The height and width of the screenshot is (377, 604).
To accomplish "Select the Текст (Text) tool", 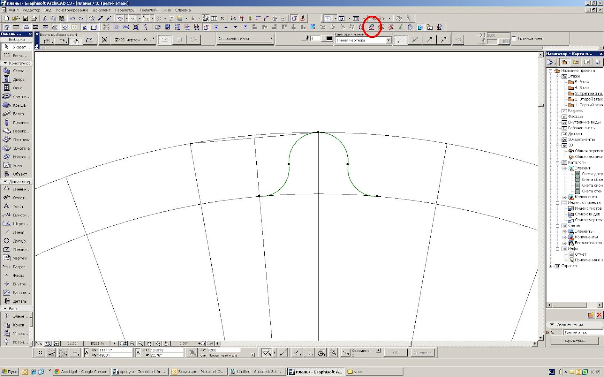I will tap(17, 207).
